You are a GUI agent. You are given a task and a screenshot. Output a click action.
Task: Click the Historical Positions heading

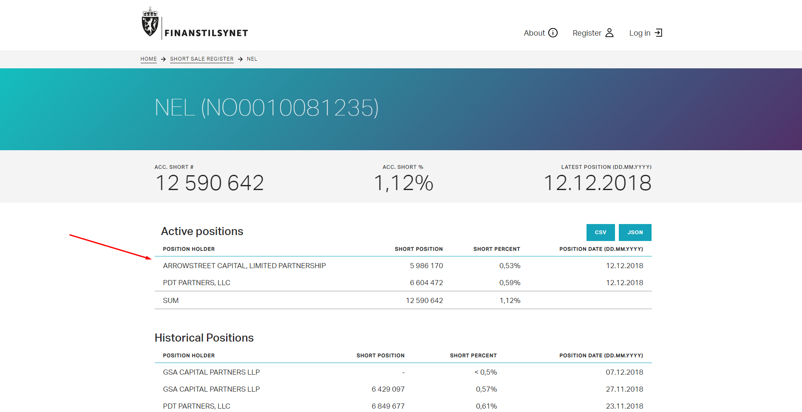pos(204,338)
